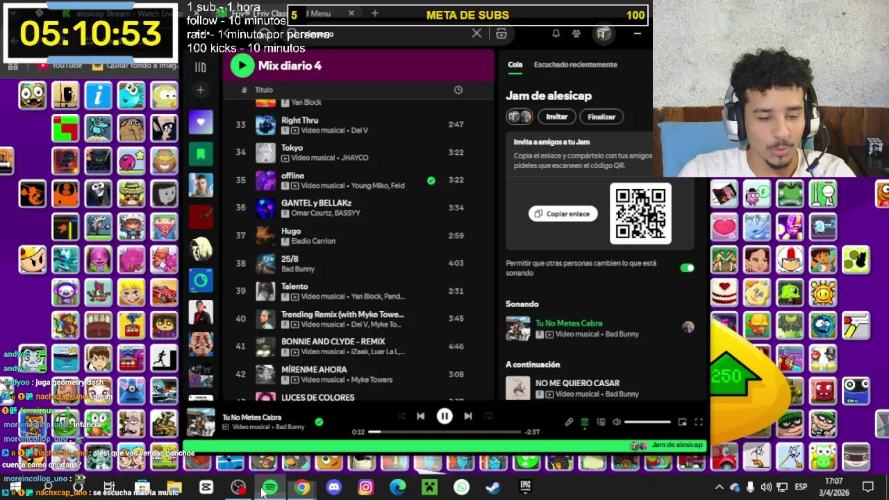Open the green bookmark episodes item

click(x=201, y=153)
